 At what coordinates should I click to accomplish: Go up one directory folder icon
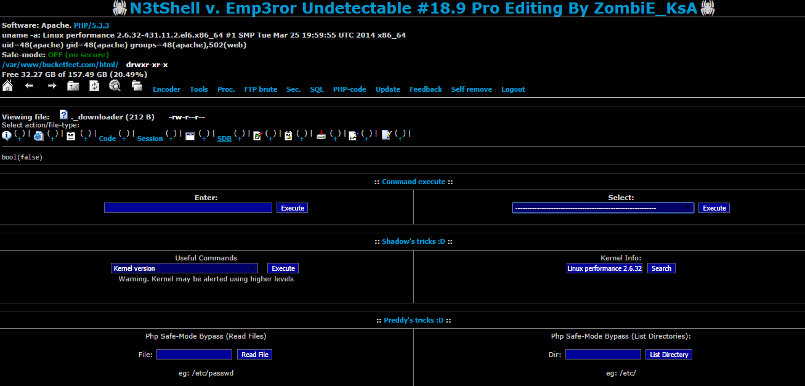coord(73,86)
